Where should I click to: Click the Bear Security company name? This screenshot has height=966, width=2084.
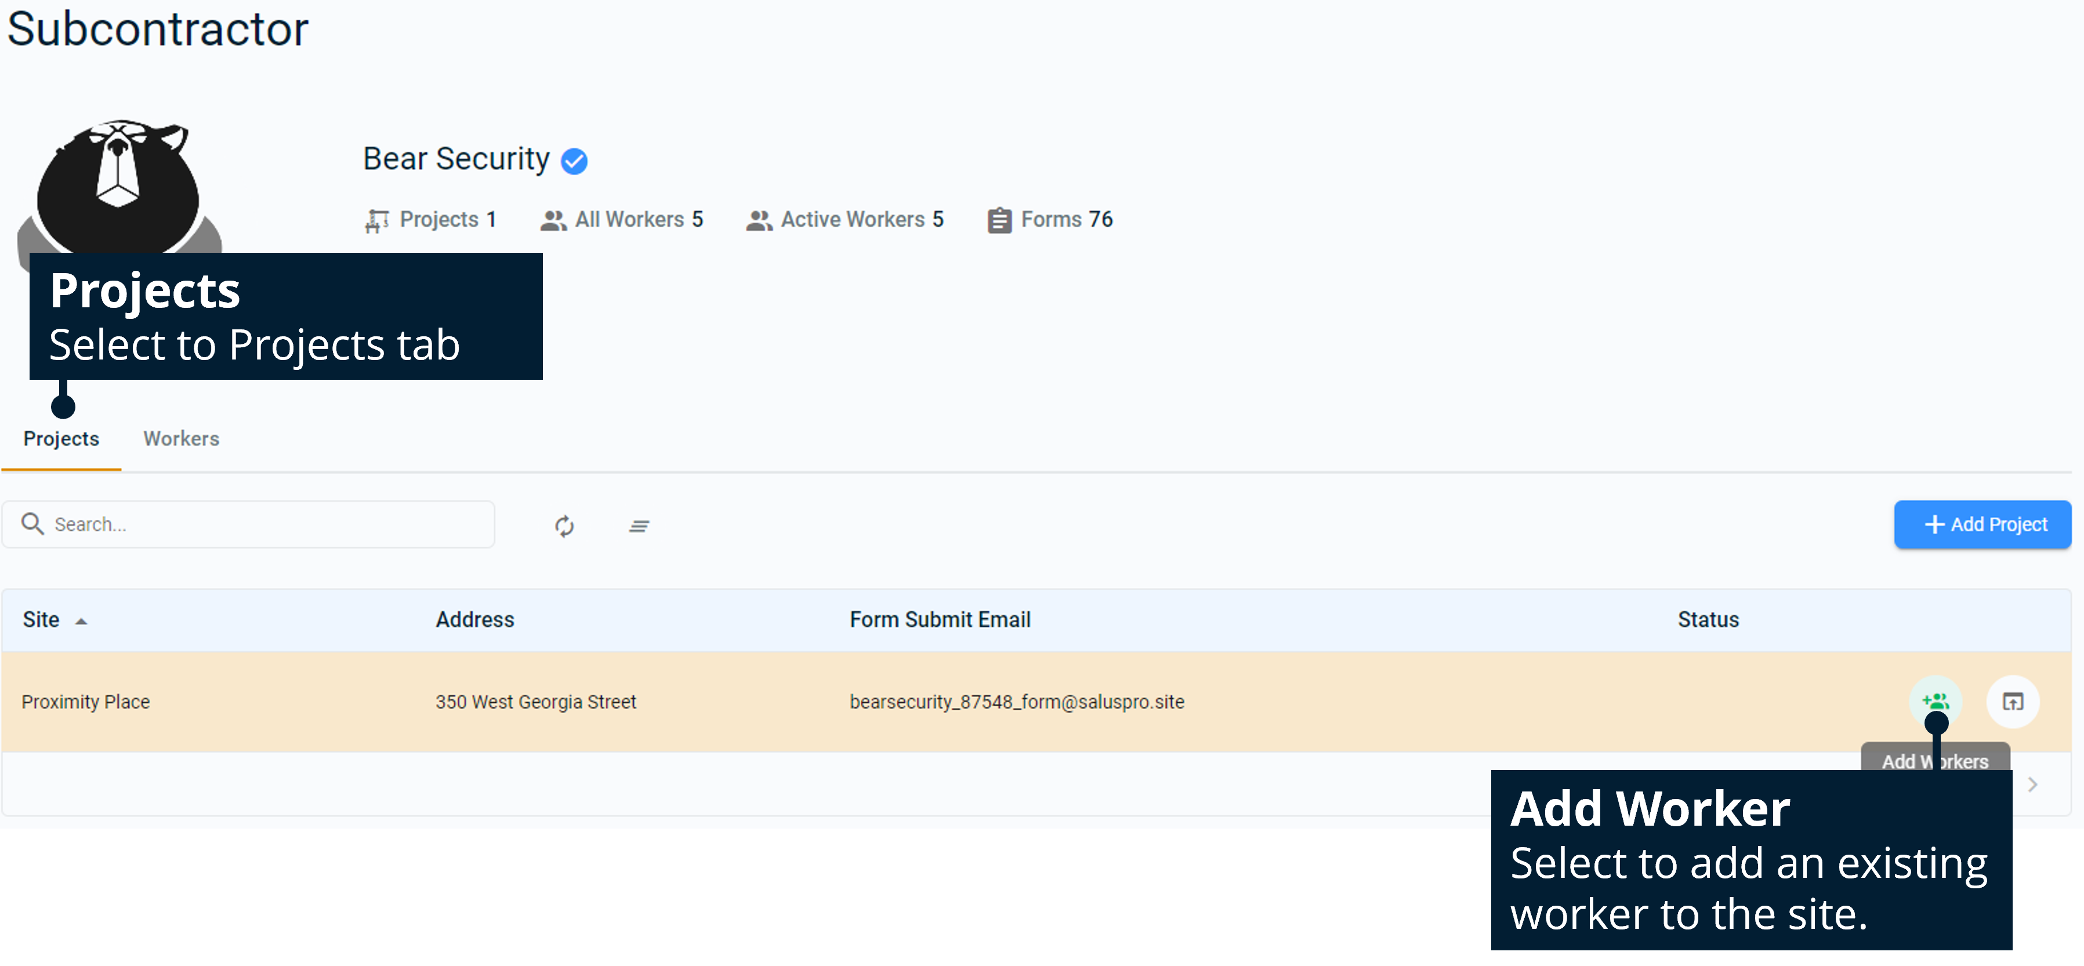point(455,159)
